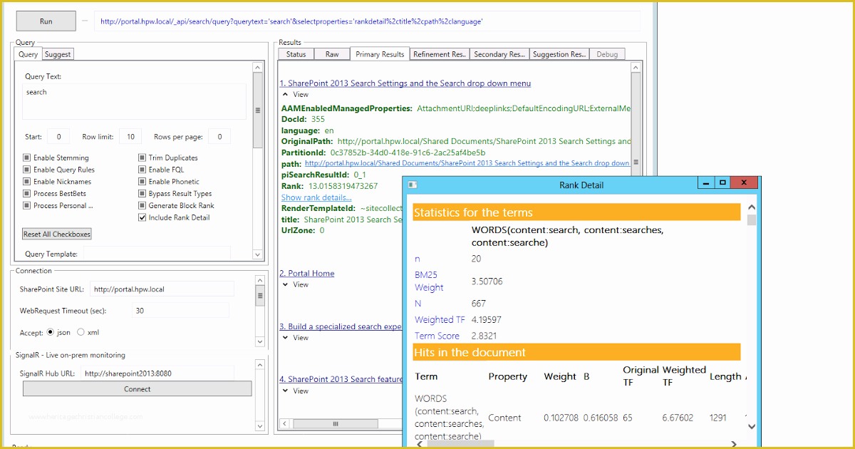
Task: Click Rank Detail scroll down arrow
Action: [x=751, y=426]
